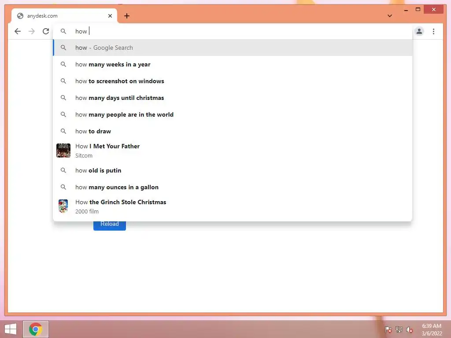451x338 pixels.
Task: Choose 'how many days until christmas'
Action: (x=233, y=98)
